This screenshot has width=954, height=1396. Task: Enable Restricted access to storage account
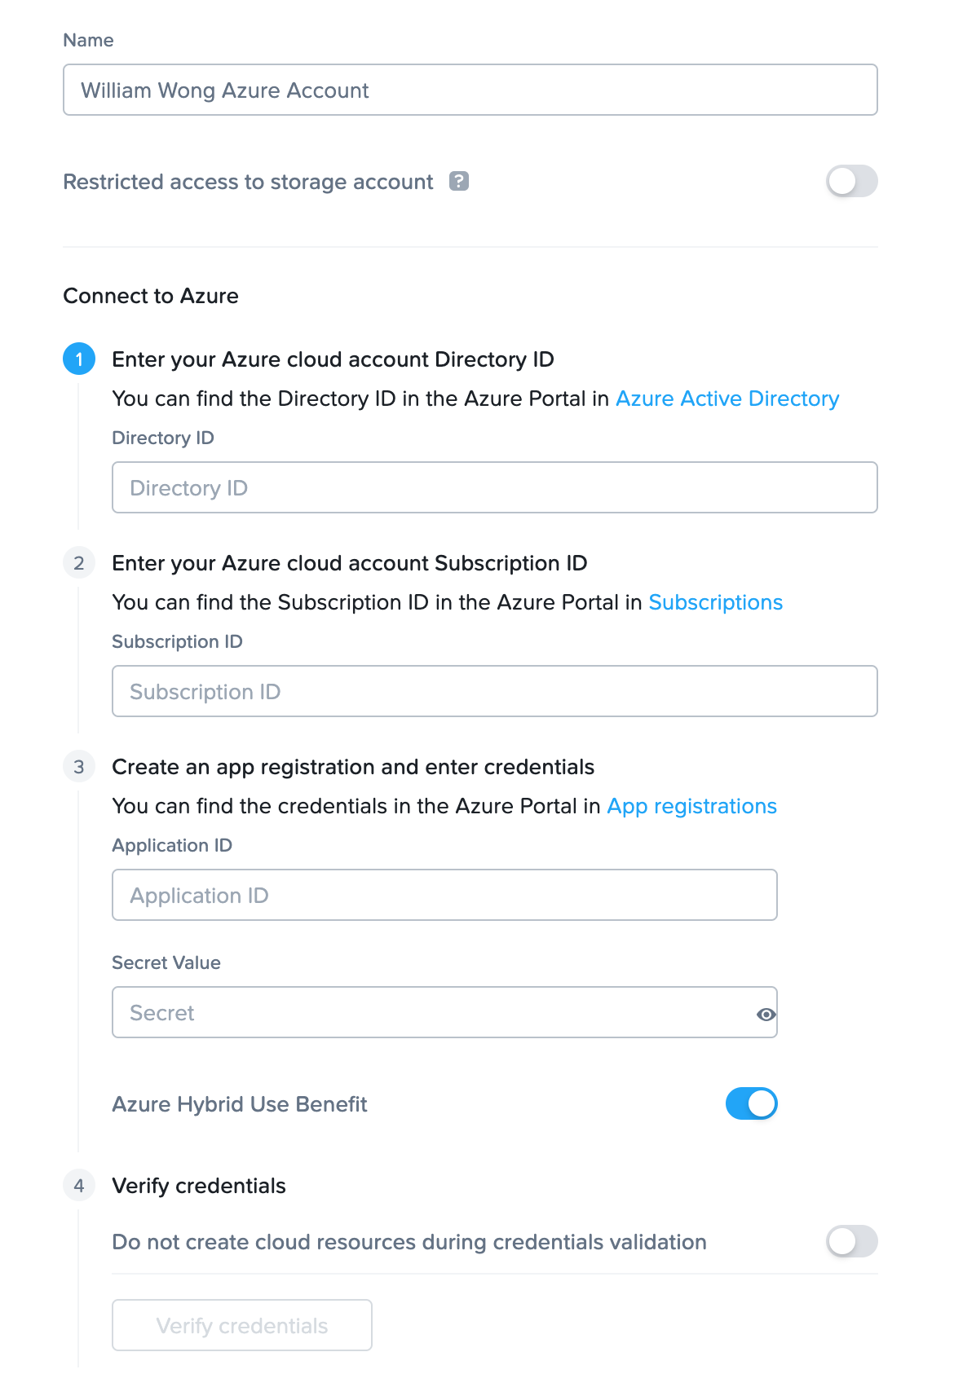coord(851,181)
